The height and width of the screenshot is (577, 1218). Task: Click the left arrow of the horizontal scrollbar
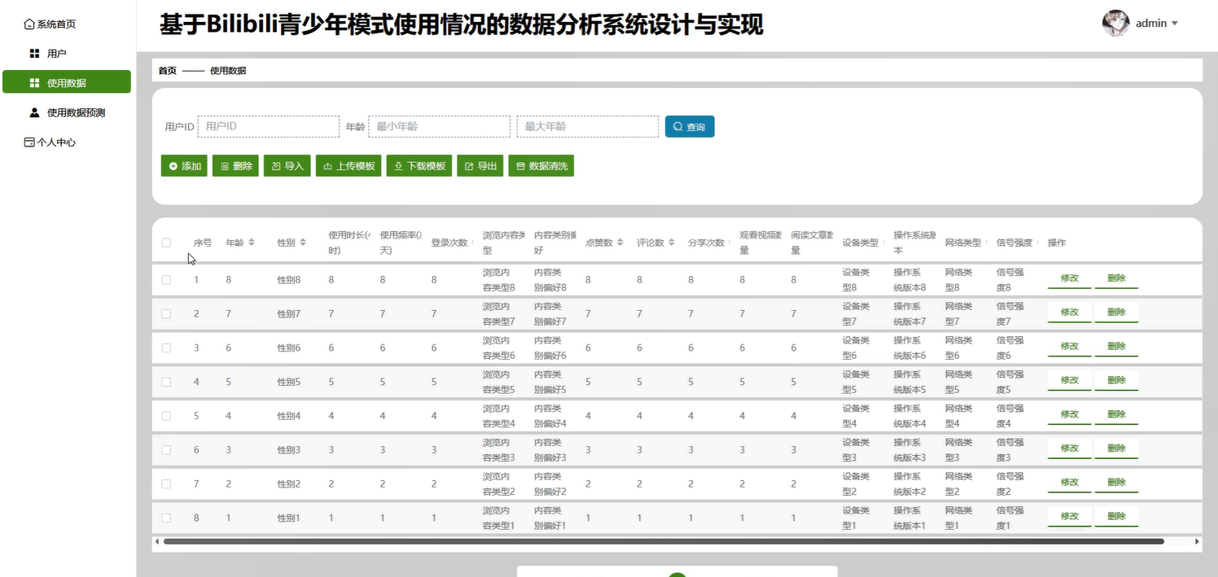(156, 541)
